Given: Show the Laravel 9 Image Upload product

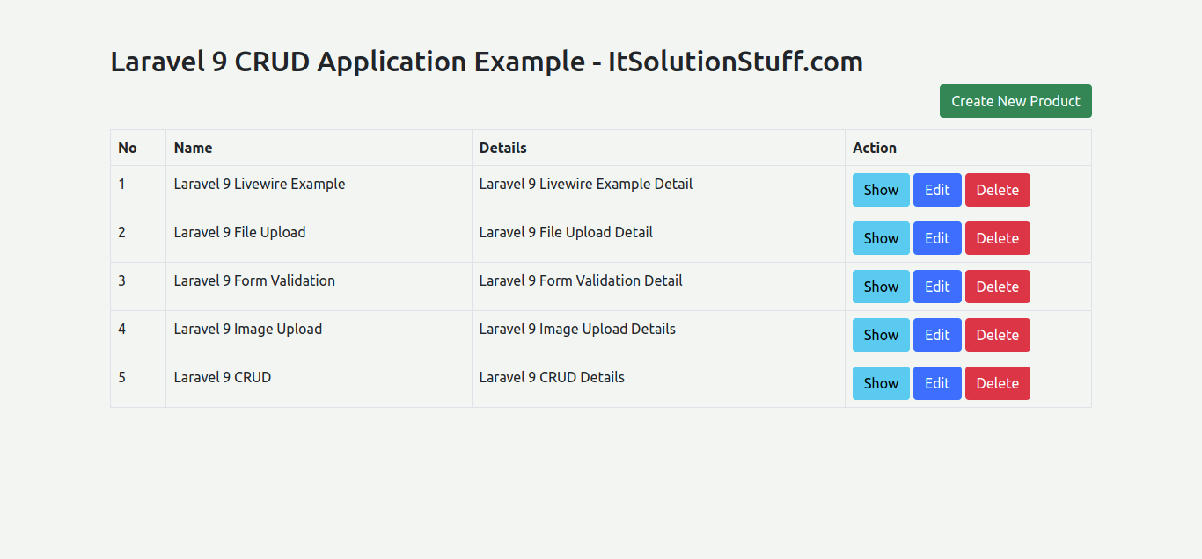Looking at the screenshot, I should tap(881, 335).
